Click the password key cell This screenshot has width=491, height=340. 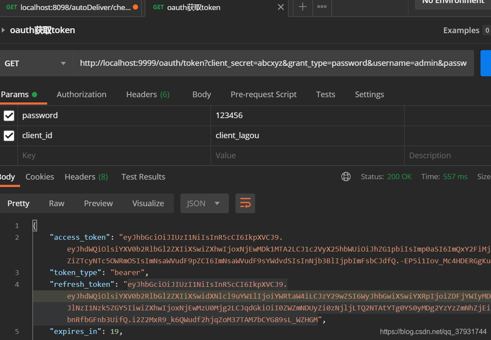point(114,116)
